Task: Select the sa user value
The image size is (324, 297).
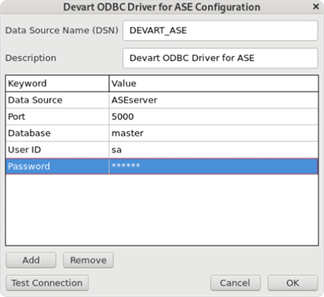Action: [214, 150]
